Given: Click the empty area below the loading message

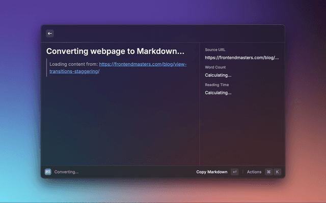Looking at the screenshot, I should pyautogui.click(x=120, y=122).
